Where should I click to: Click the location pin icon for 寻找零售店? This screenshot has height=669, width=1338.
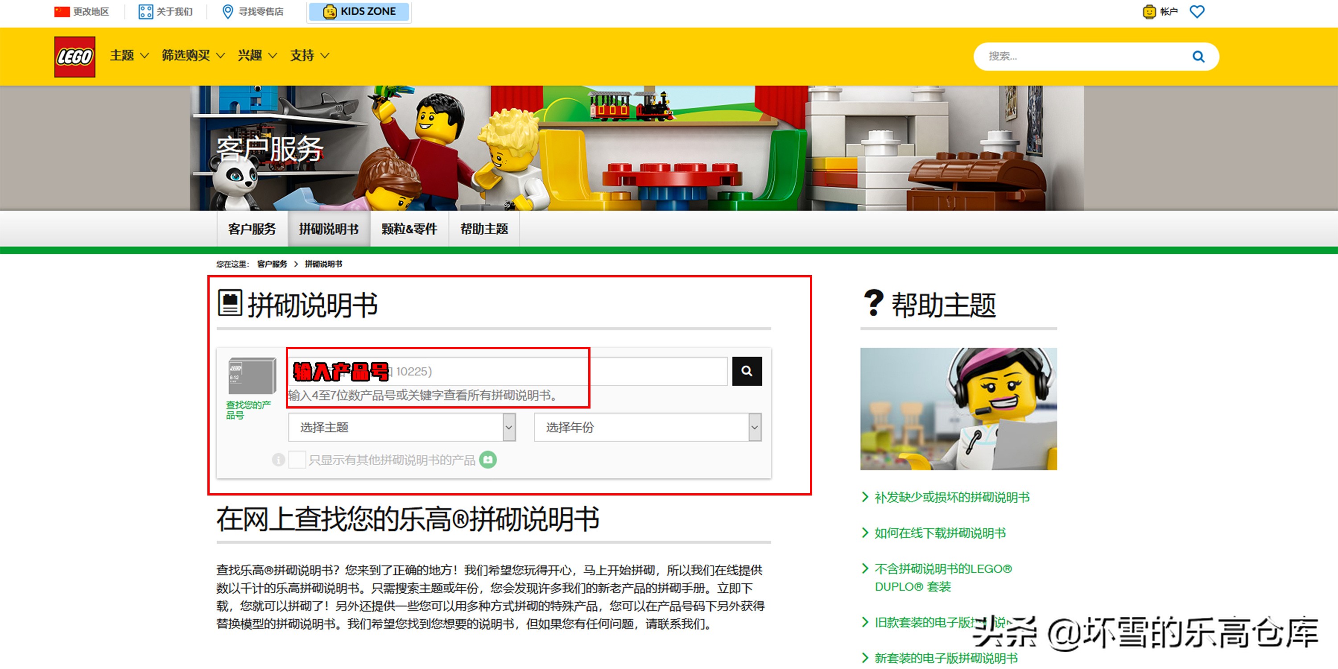[x=227, y=11]
